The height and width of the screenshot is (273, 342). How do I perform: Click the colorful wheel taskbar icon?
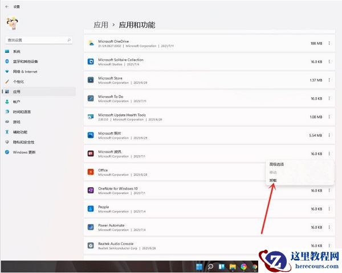243,267
